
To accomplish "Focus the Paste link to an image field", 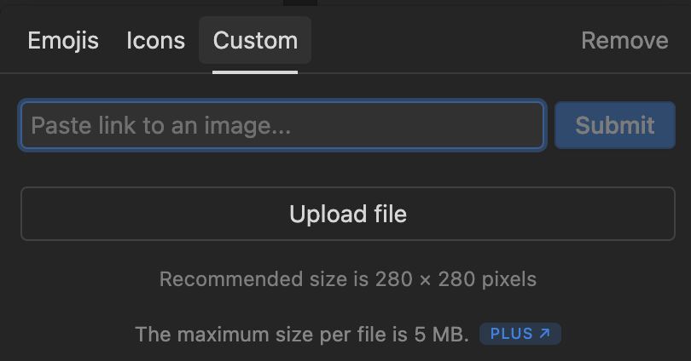I will pos(282,126).
